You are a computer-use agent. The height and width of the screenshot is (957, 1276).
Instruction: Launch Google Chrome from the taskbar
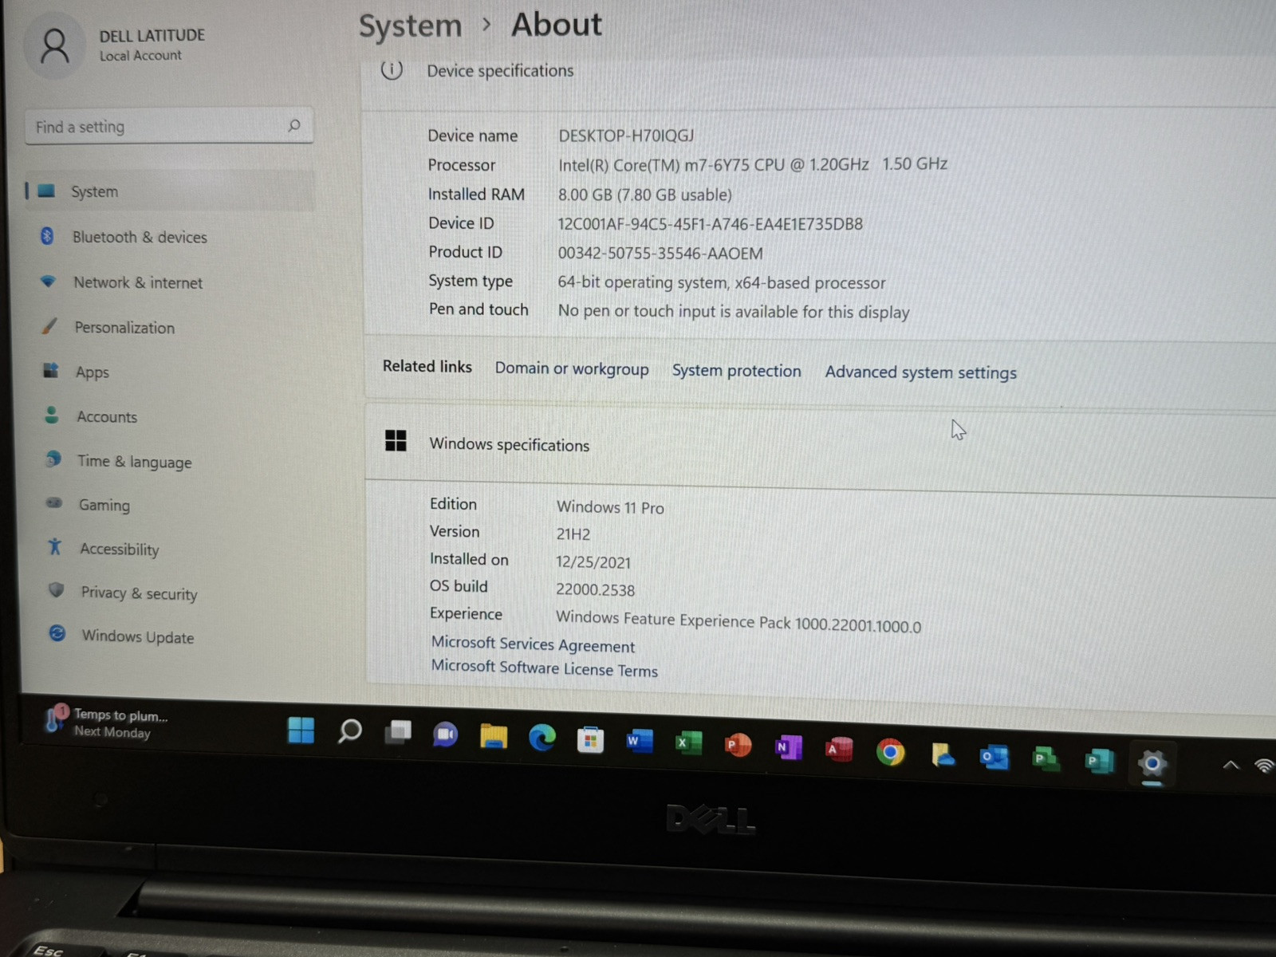(x=890, y=752)
